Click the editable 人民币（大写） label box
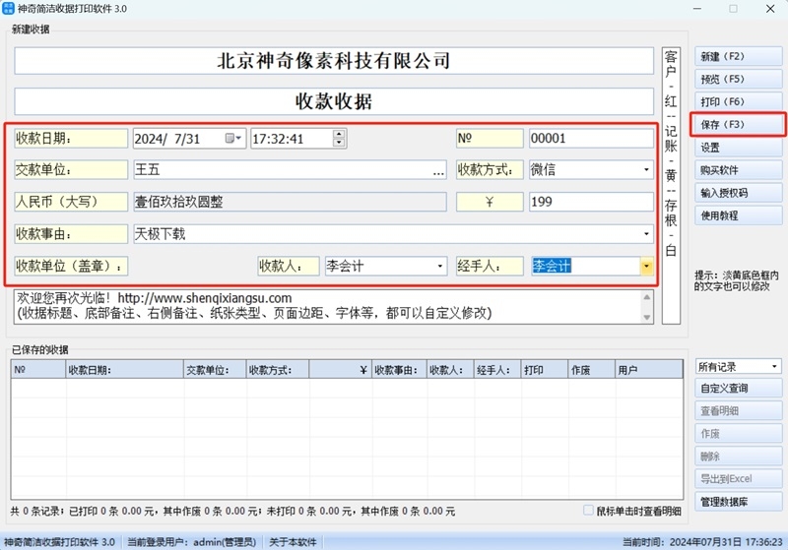The height and width of the screenshot is (550, 788). click(x=71, y=202)
